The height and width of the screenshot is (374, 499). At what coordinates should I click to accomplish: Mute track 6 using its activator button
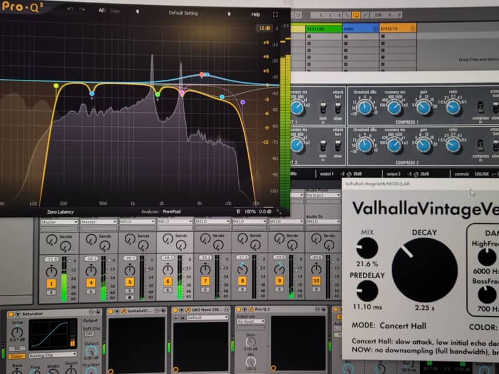168,281
